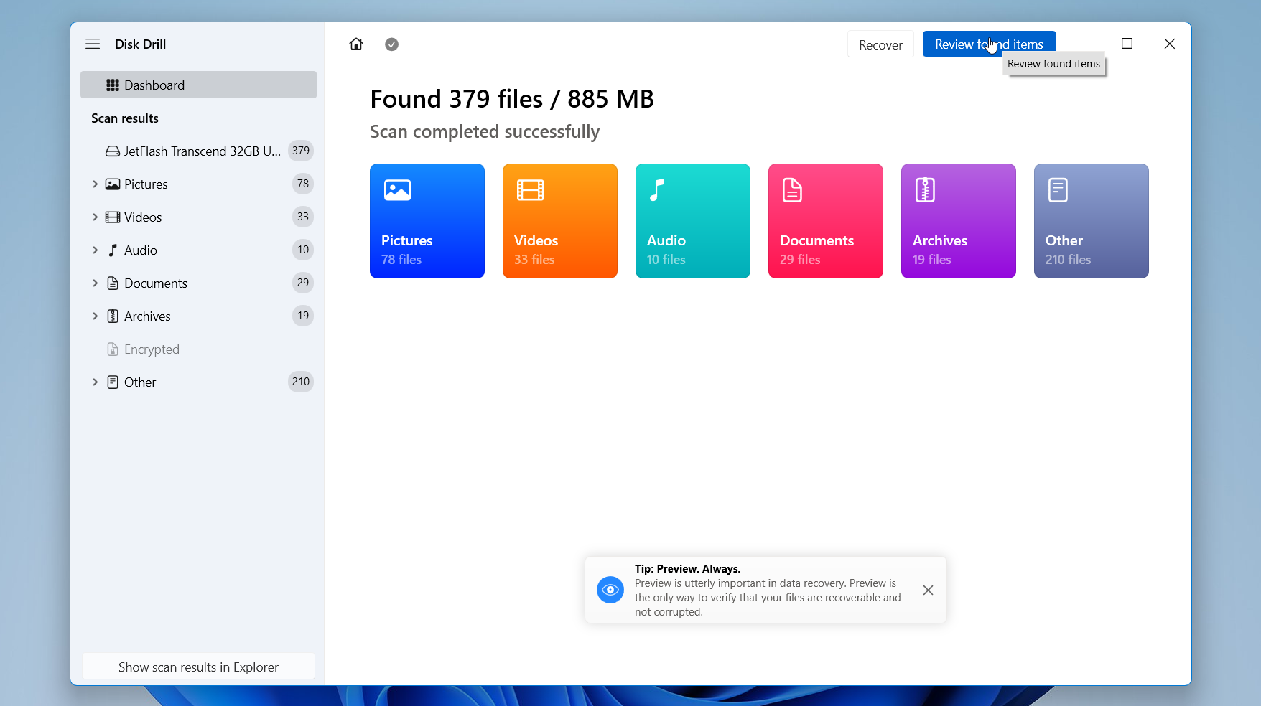Click the eye icon in the preview tip
Screen dimensions: 1261x706
click(610, 590)
